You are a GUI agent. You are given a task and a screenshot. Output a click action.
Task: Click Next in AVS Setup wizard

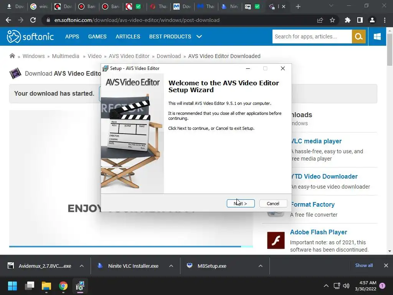(241, 204)
